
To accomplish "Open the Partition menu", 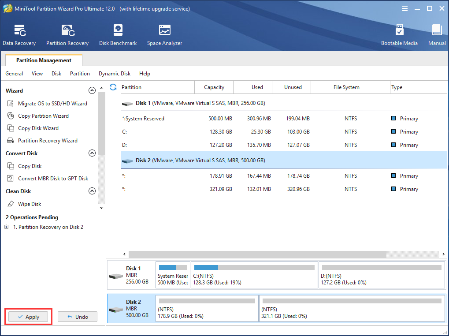I will (x=80, y=74).
